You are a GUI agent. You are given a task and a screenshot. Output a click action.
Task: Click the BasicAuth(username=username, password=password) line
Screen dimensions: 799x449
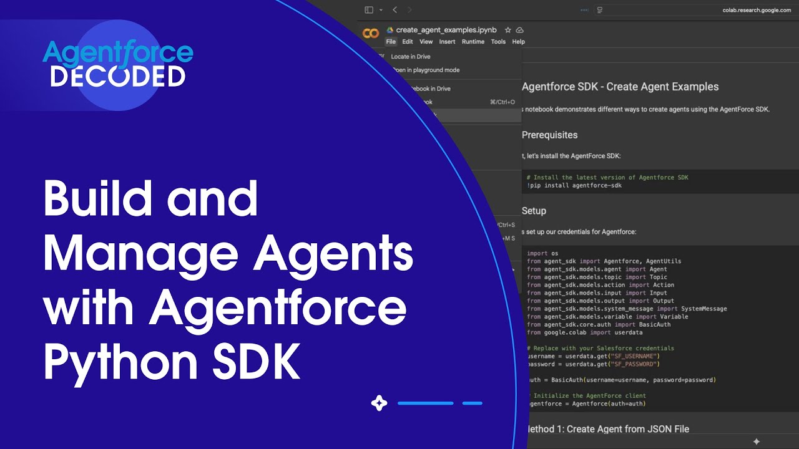(x=622, y=380)
